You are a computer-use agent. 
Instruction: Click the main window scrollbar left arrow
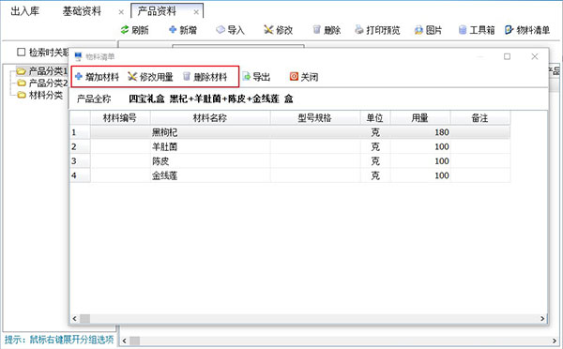124,341
